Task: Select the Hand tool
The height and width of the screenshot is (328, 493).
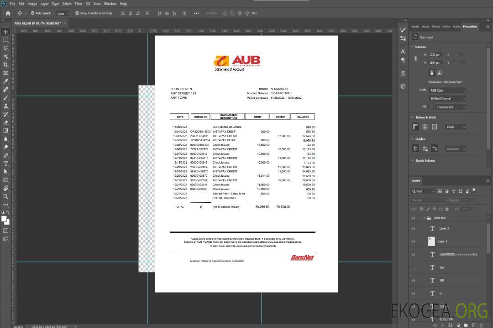Action: (x=5, y=188)
